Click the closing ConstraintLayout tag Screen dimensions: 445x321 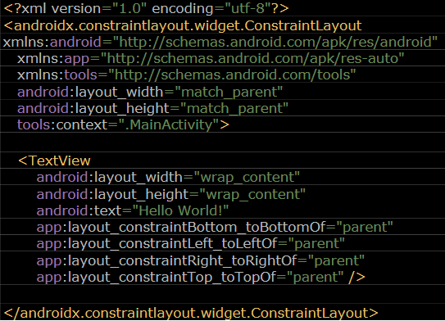[x=191, y=314]
